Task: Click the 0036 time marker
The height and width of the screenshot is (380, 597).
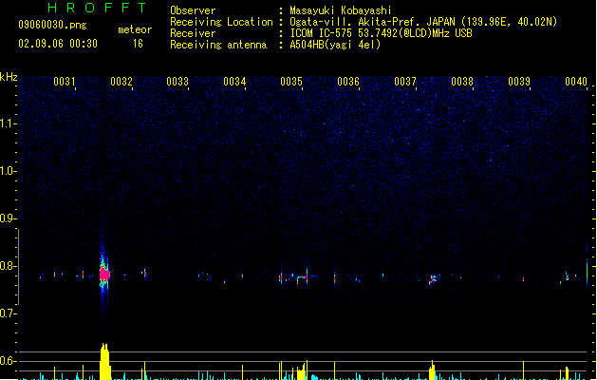Action: 348,82
